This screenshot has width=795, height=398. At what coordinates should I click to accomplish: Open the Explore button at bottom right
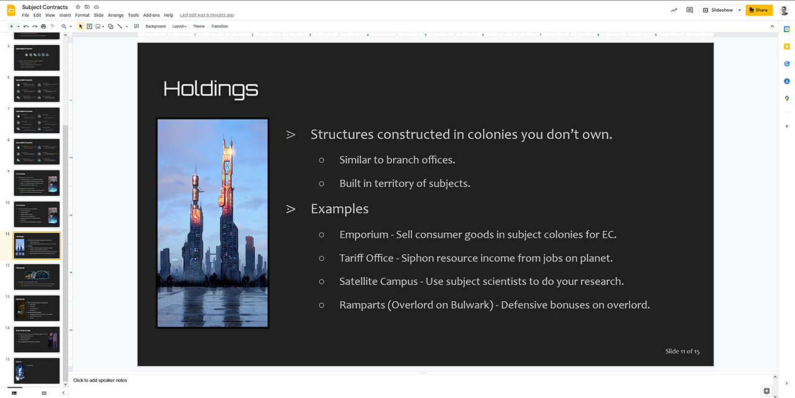tap(767, 391)
